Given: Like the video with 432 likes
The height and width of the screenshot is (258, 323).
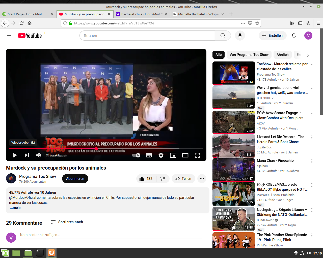Looking at the screenshot, I should pyautogui.click(x=146, y=179).
